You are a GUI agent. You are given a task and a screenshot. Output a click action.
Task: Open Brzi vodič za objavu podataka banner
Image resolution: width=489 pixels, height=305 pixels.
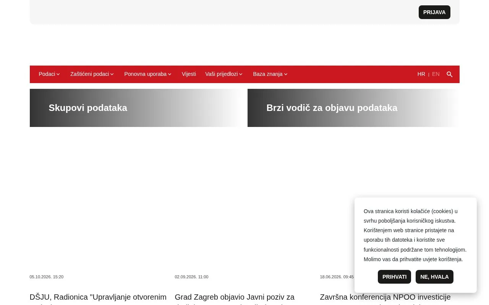(x=353, y=108)
